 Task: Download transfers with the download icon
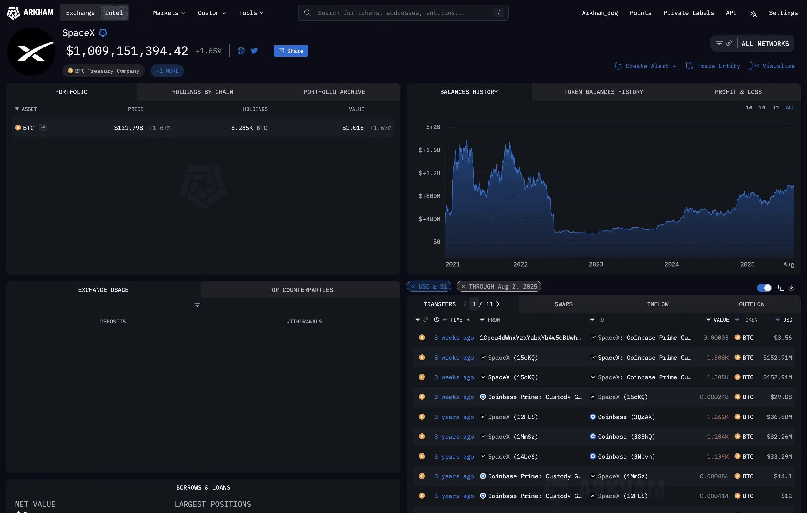[x=791, y=288]
